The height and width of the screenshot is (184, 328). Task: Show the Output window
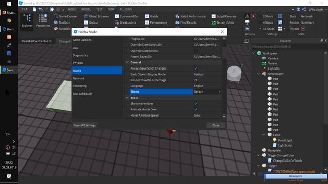pos(91,22)
